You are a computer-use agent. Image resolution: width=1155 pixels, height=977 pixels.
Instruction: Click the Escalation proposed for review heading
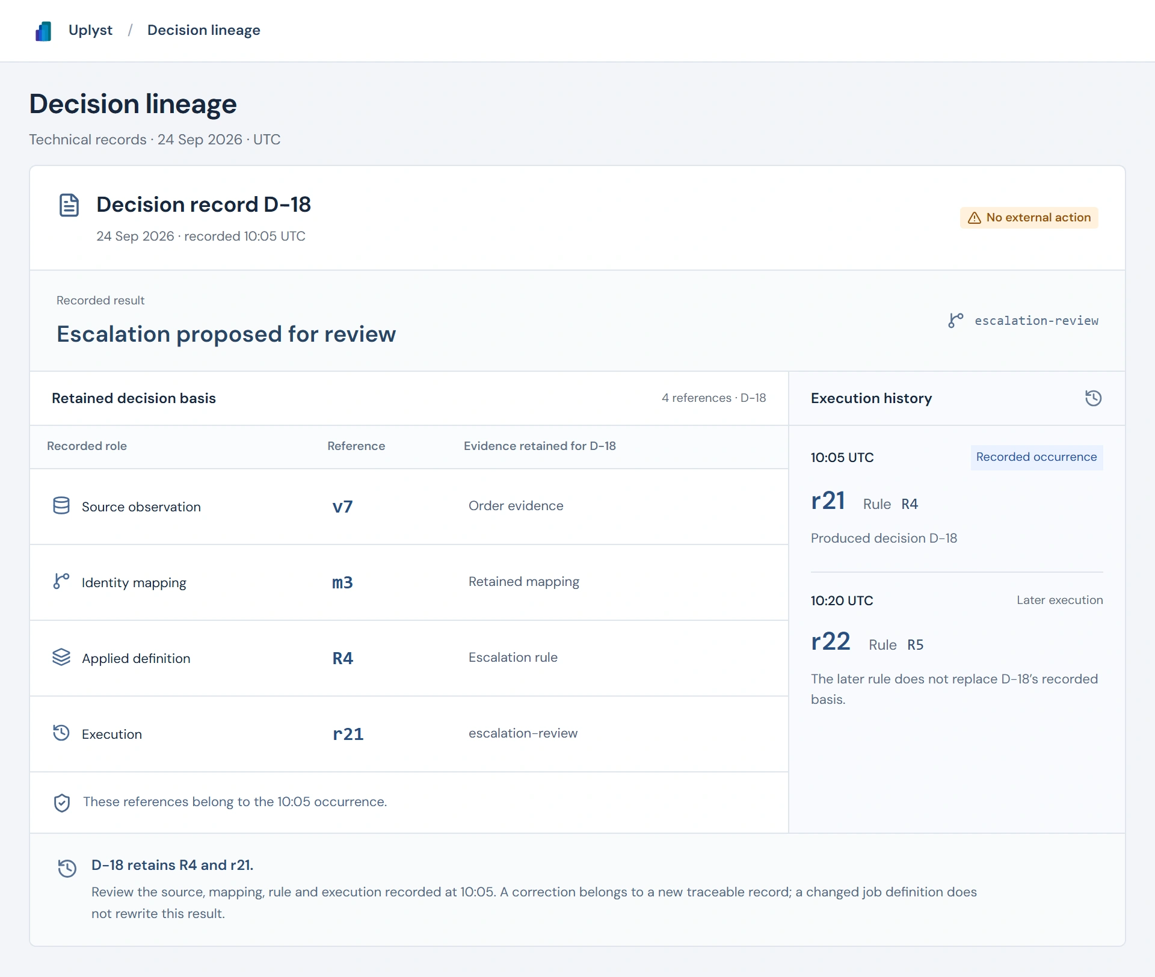pos(226,334)
